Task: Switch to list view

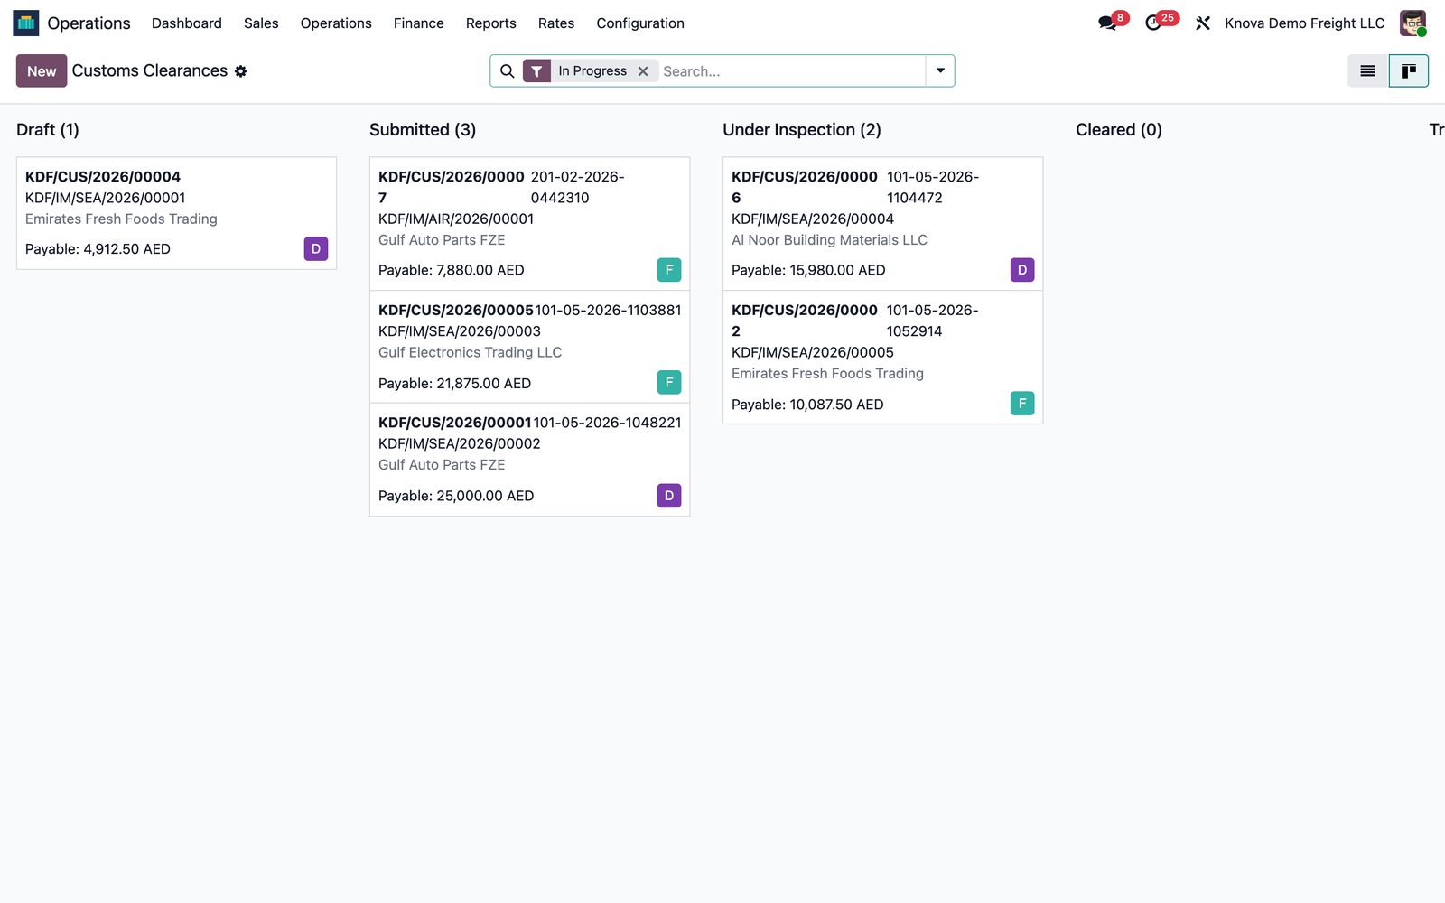Action: pos(1367,71)
